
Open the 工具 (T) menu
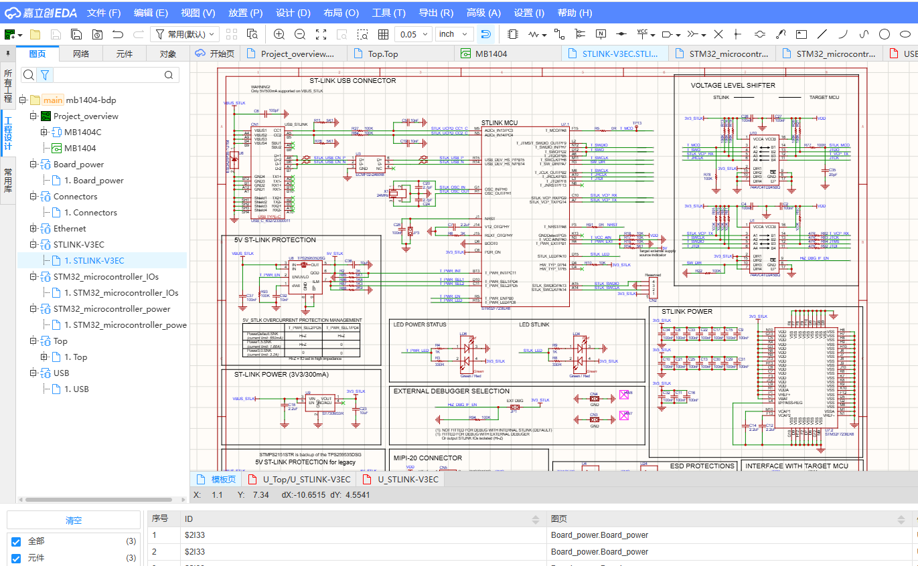coord(389,13)
